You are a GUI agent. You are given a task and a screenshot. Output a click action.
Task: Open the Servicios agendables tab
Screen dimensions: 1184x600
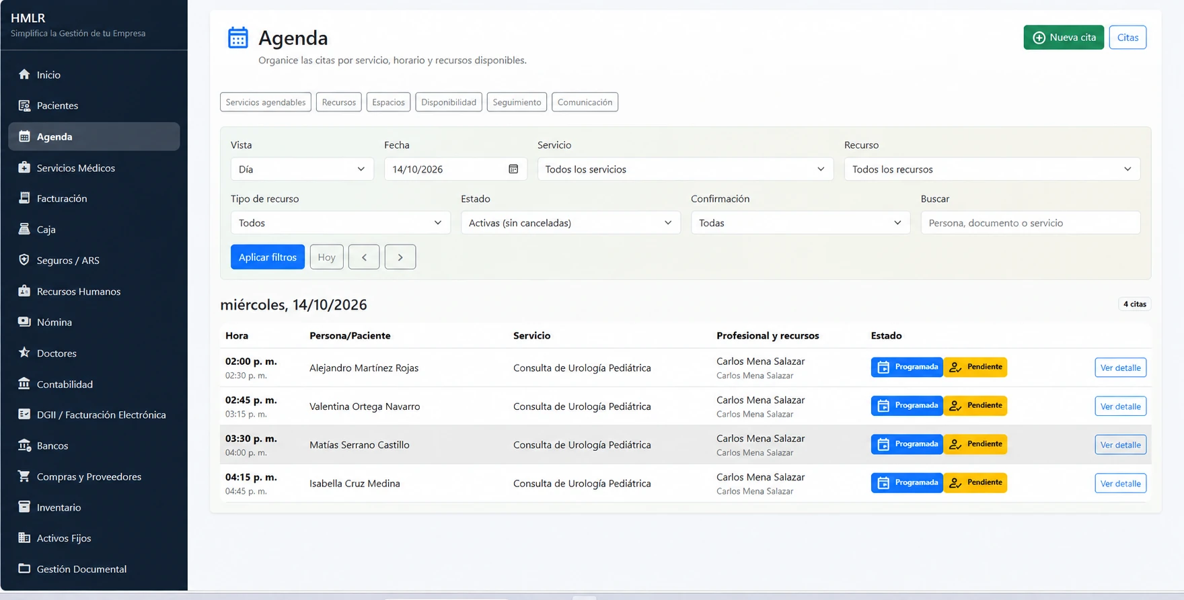pyautogui.click(x=266, y=102)
